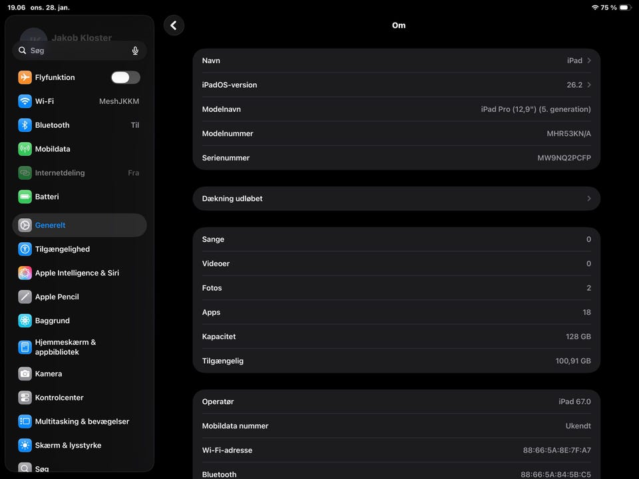Tap the model number MHR53KN/A

click(x=568, y=133)
